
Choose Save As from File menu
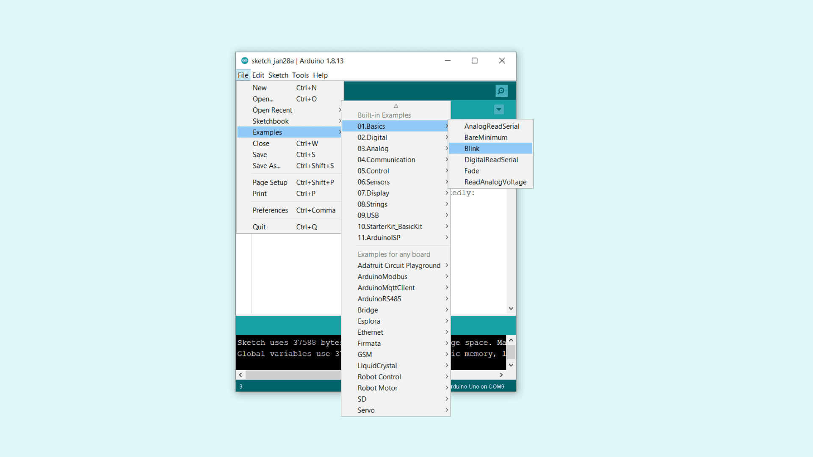coord(266,166)
